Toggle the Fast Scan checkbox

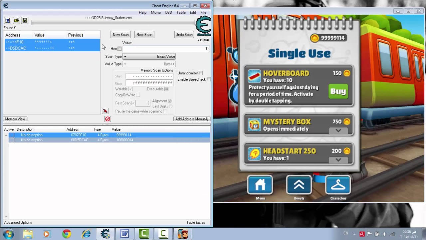point(133,103)
